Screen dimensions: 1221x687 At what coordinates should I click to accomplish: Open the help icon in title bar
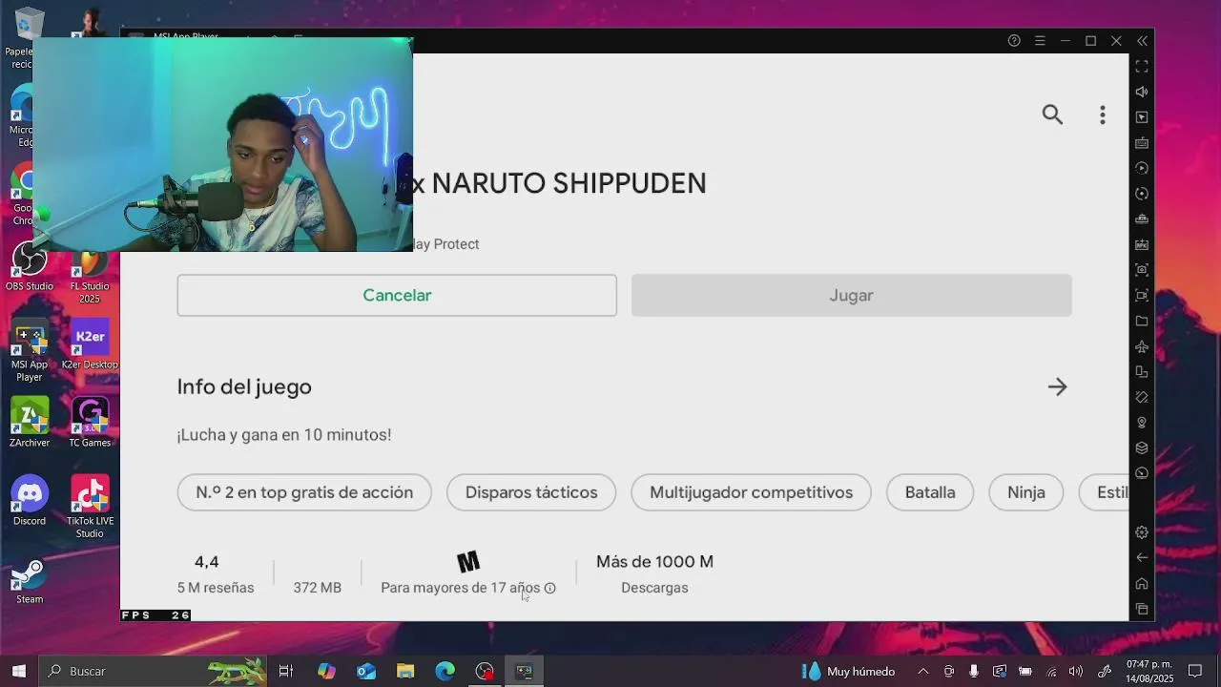coord(1014,41)
